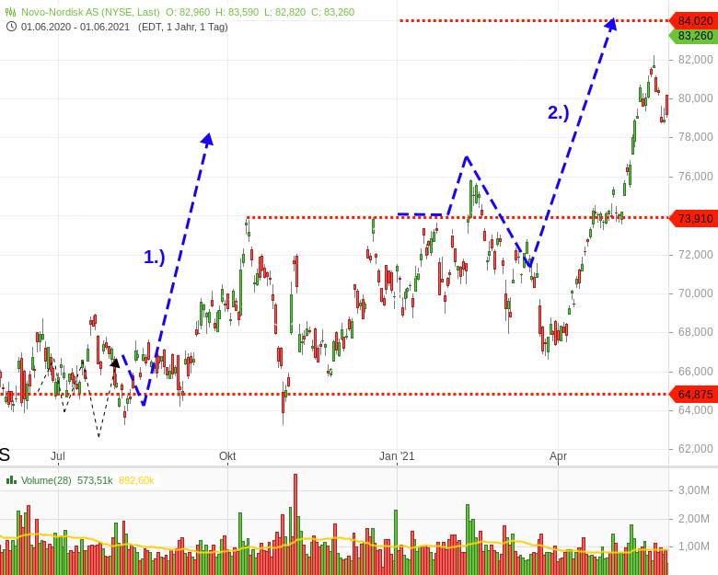Screen dimensions: 718x575
Task: Select the Novo-Nordisk AS (NYSE, Last) title
Action: click(x=90, y=12)
